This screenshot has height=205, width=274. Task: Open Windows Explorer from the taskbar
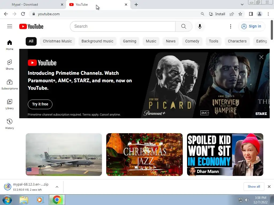click(x=24, y=200)
